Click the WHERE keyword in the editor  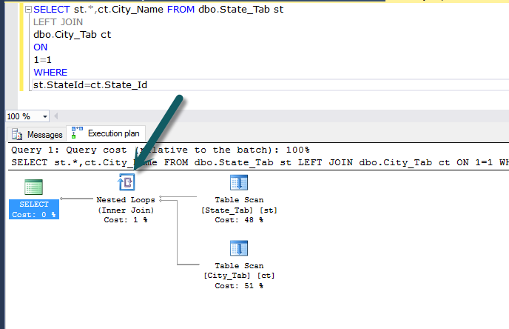[x=50, y=72]
